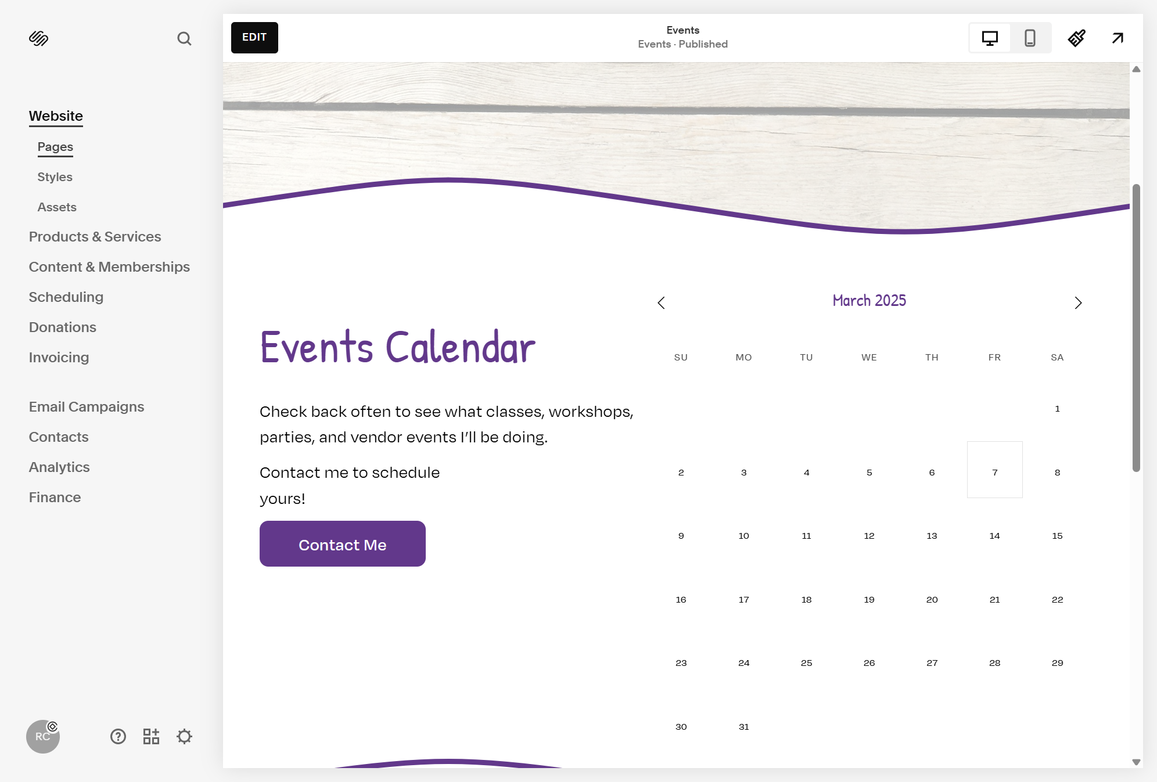Go to next month after March 2025

click(1078, 303)
